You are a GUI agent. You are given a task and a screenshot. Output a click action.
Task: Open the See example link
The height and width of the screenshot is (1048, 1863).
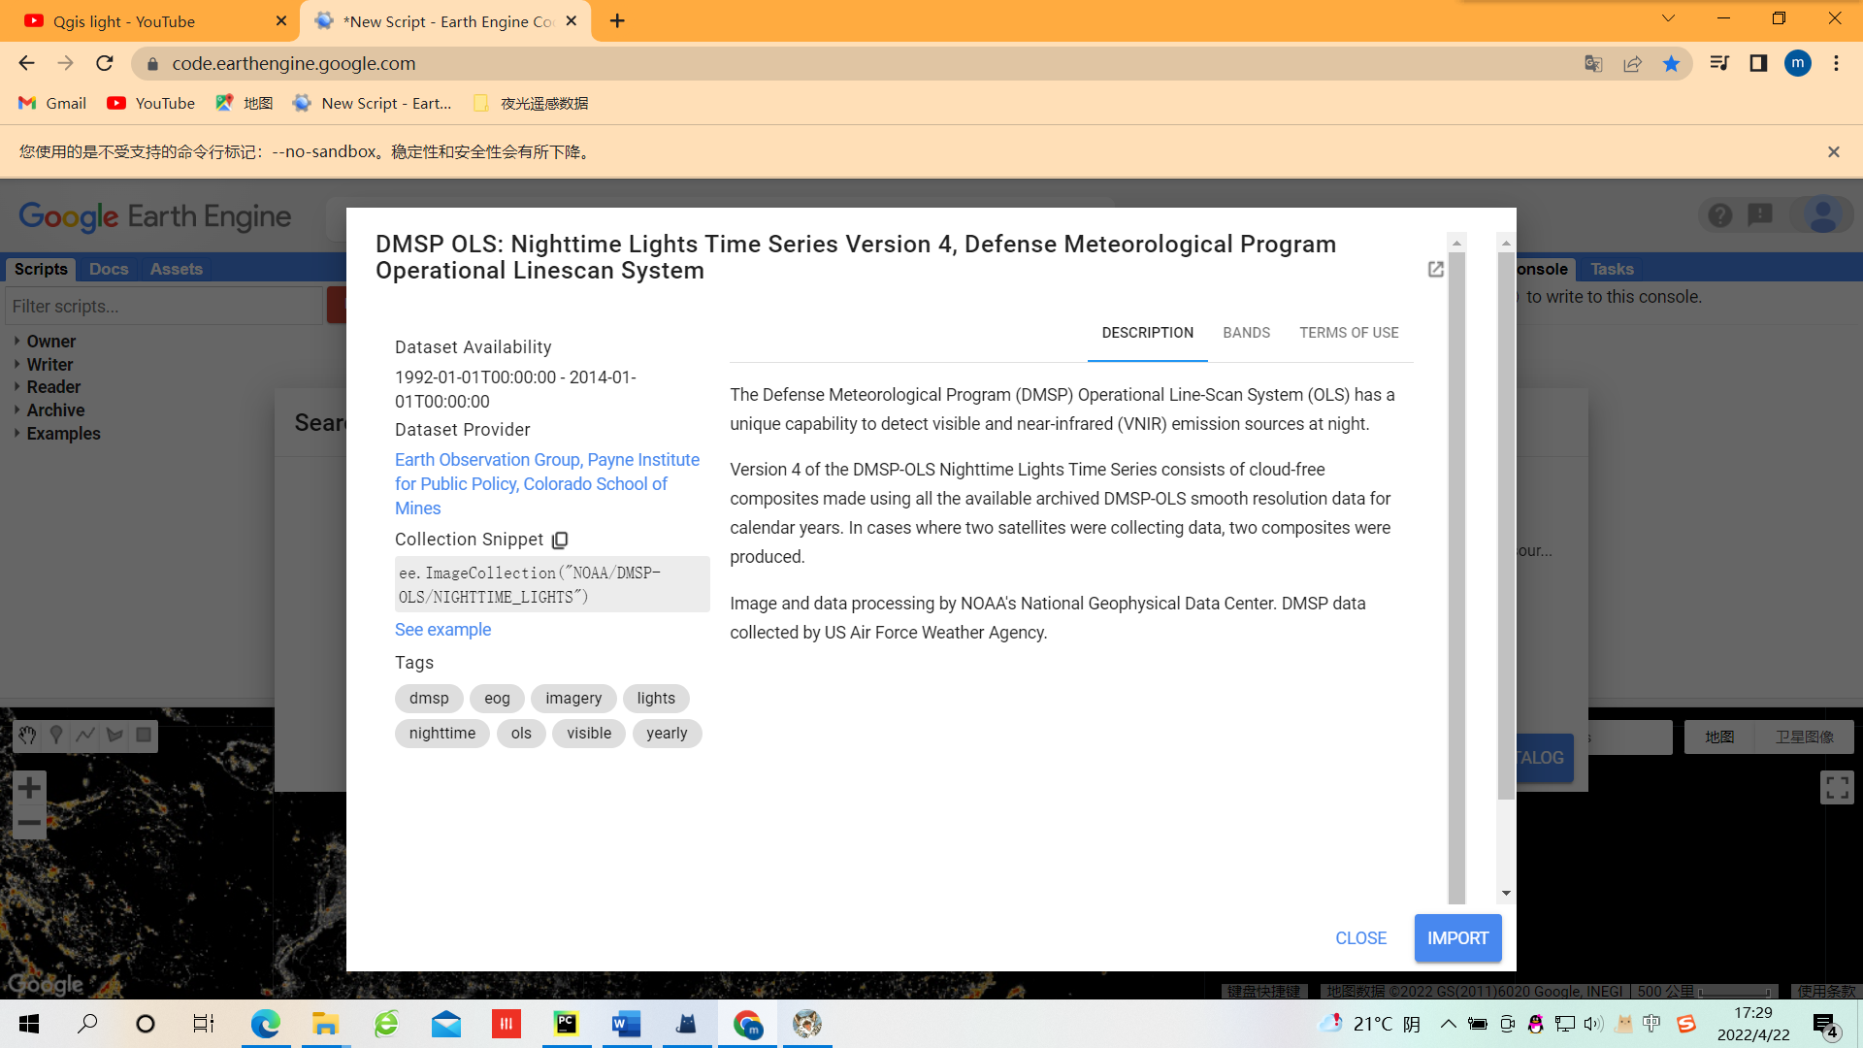[x=442, y=630]
